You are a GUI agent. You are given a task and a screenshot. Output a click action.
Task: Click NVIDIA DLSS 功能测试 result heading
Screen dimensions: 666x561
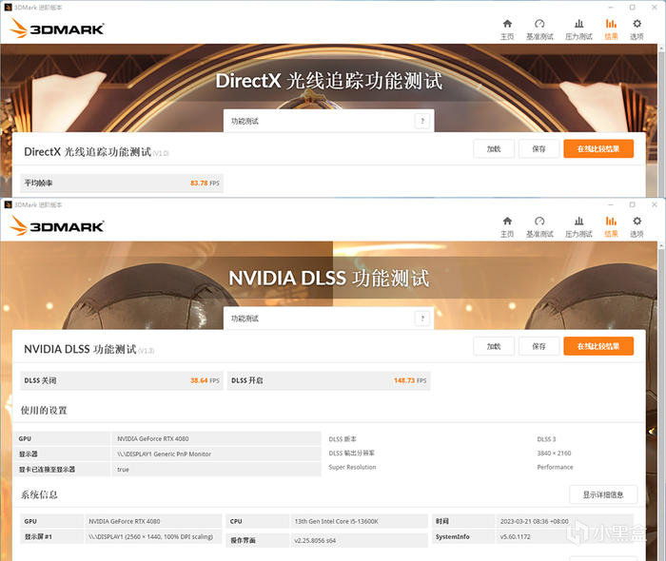(80, 349)
